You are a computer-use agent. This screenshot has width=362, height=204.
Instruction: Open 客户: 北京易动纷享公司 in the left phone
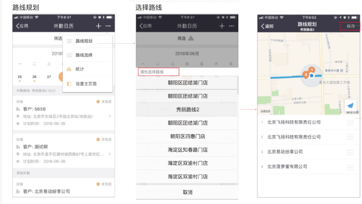click(47, 191)
